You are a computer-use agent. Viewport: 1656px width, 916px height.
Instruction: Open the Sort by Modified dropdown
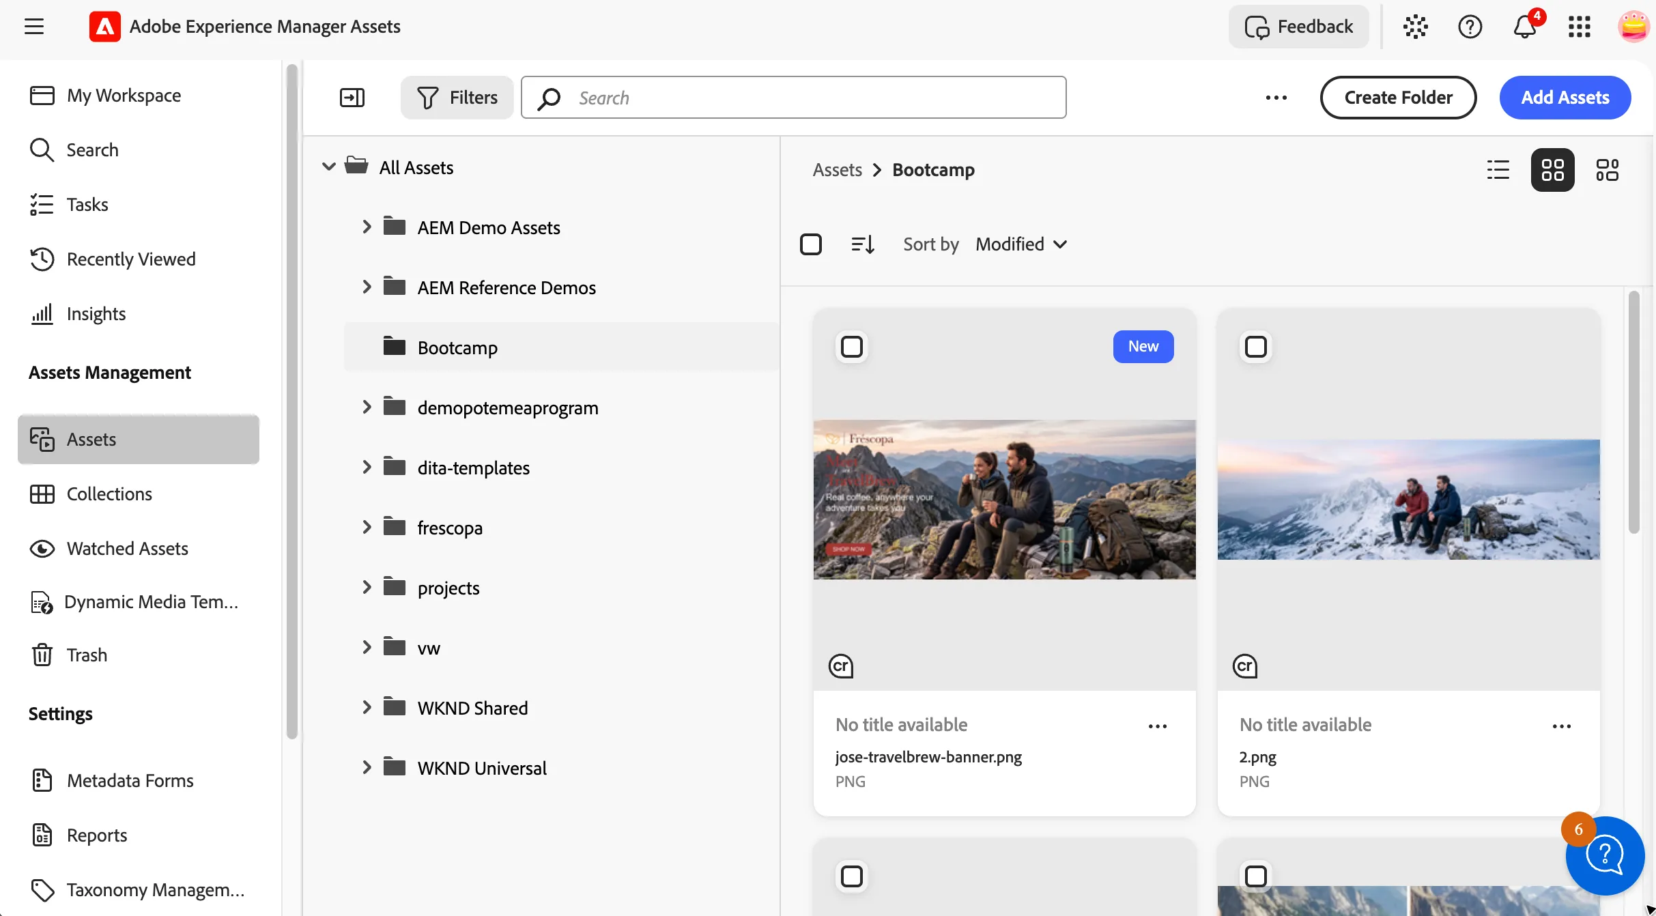(x=1021, y=244)
